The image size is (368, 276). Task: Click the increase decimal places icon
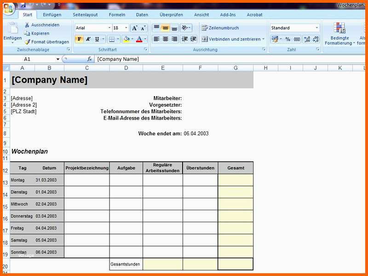pos(307,40)
